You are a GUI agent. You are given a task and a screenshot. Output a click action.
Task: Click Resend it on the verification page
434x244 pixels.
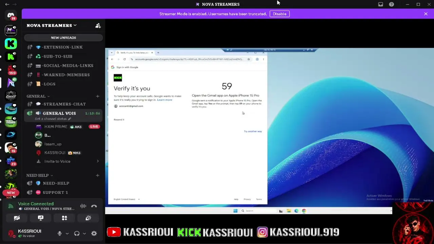point(119,120)
